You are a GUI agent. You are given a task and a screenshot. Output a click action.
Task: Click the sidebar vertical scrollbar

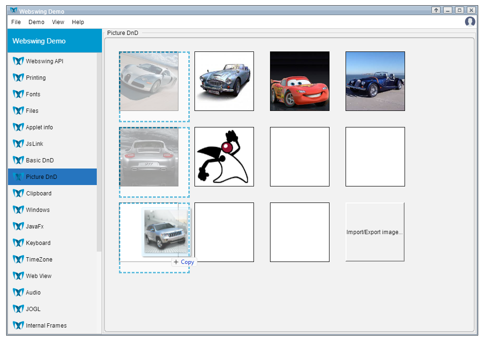[x=99, y=152]
